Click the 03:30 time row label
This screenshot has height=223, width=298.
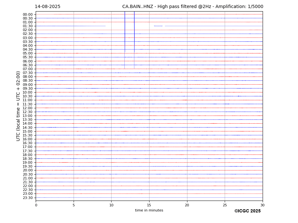pyautogui.click(x=28, y=42)
